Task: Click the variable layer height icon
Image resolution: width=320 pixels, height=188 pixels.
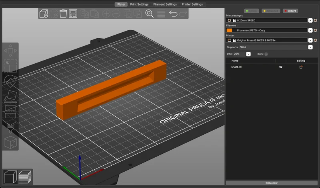Action: pyautogui.click(x=161, y=14)
